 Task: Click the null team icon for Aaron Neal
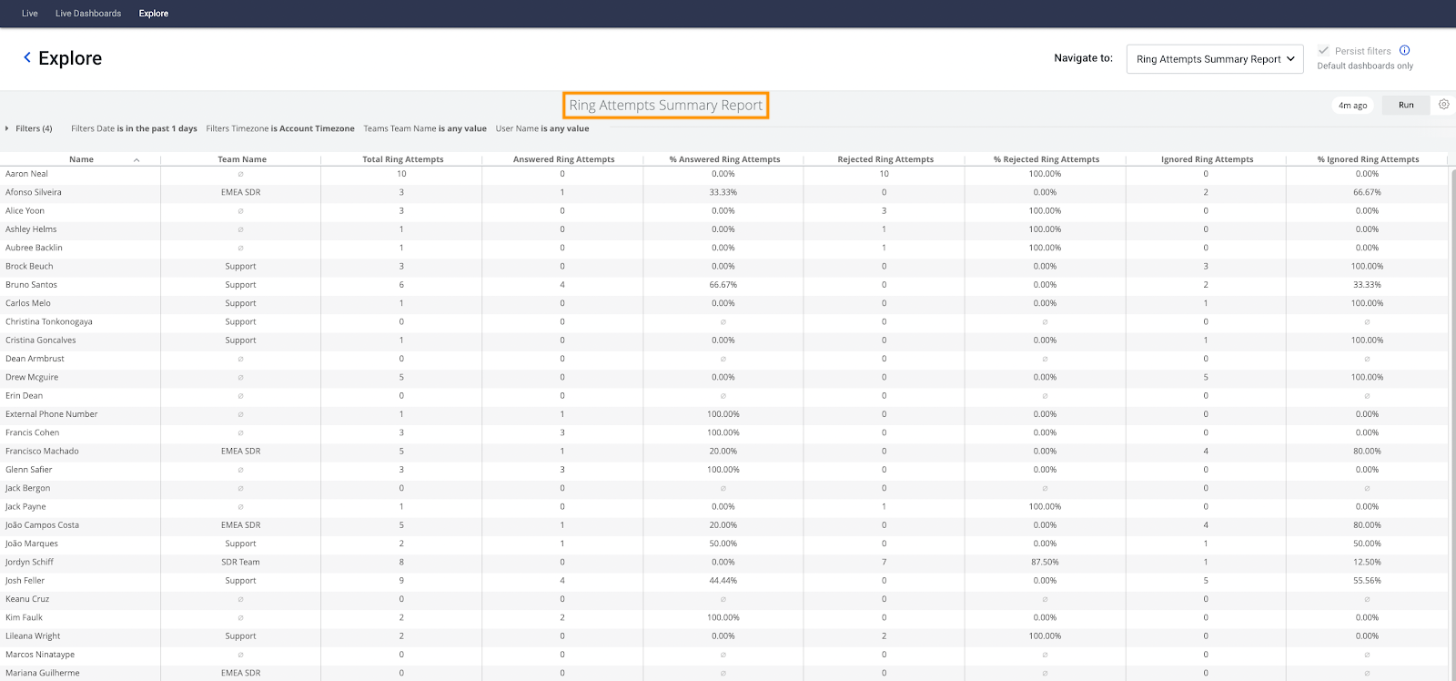point(240,174)
